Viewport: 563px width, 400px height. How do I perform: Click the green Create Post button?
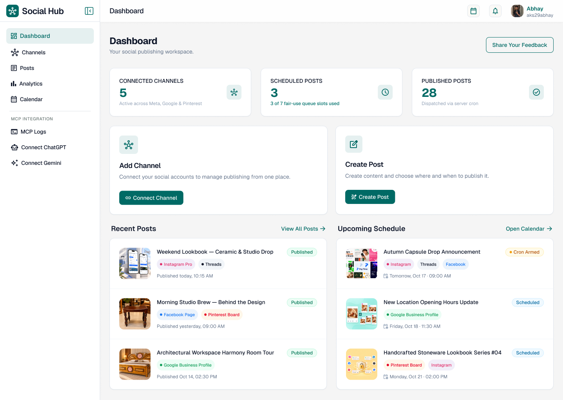(370, 197)
